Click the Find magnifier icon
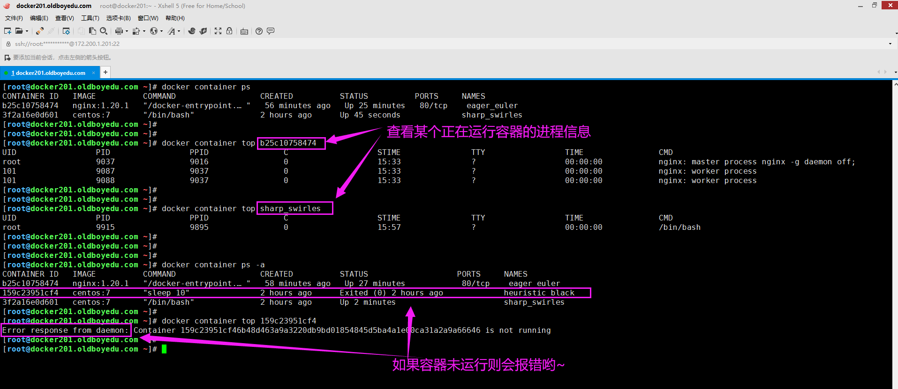This screenshot has width=898, height=389. 104,31
